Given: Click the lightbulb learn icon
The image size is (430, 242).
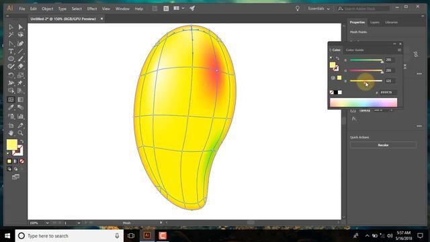Looking at the screenshot, I should [x=298, y=9].
